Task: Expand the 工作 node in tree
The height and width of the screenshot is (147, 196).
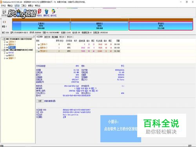Action: (4, 42)
